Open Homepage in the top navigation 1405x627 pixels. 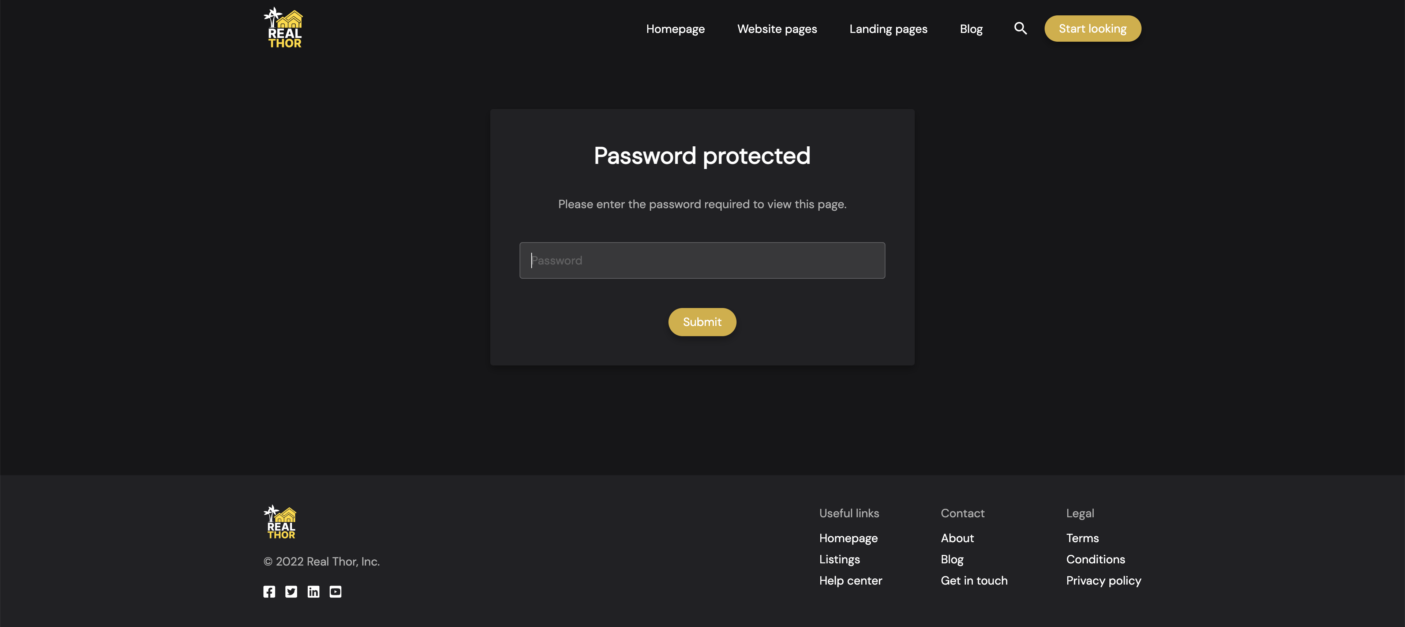coord(675,29)
